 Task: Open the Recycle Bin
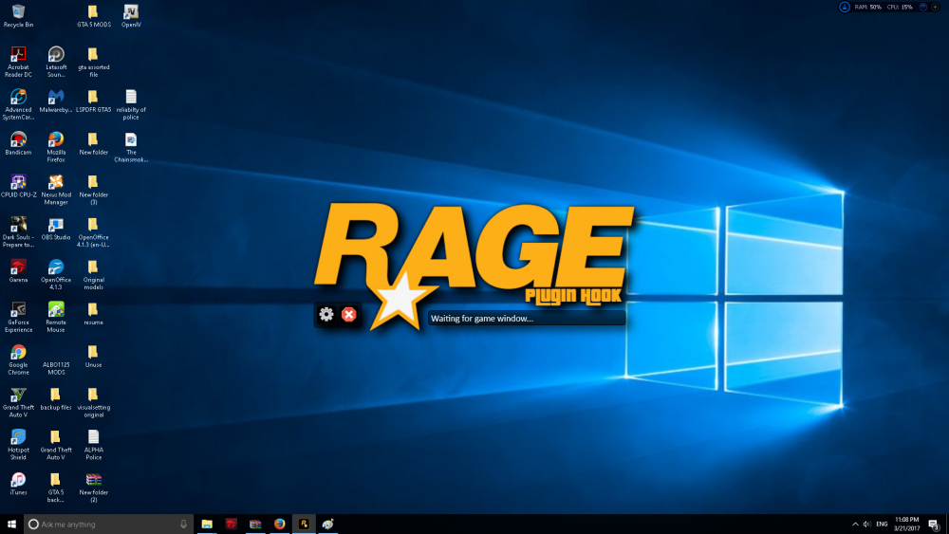[18, 12]
